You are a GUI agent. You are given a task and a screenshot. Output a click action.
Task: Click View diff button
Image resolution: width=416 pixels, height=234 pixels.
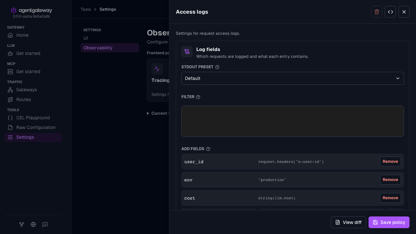click(x=348, y=222)
